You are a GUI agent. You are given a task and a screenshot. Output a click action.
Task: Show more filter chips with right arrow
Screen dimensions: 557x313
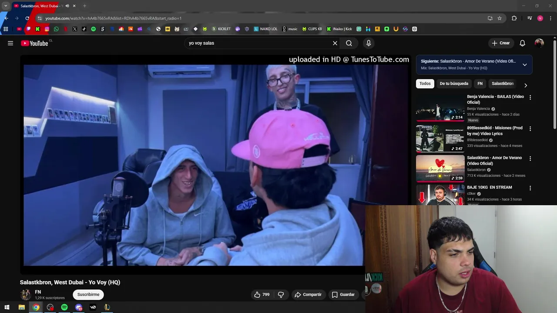(526, 85)
